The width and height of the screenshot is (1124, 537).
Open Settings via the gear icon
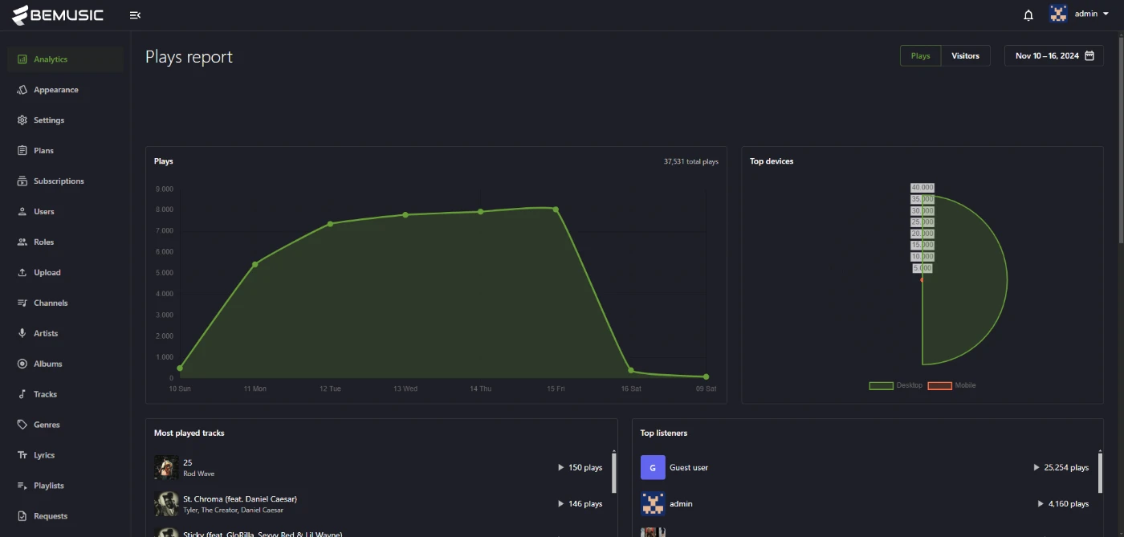coord(22,120)
